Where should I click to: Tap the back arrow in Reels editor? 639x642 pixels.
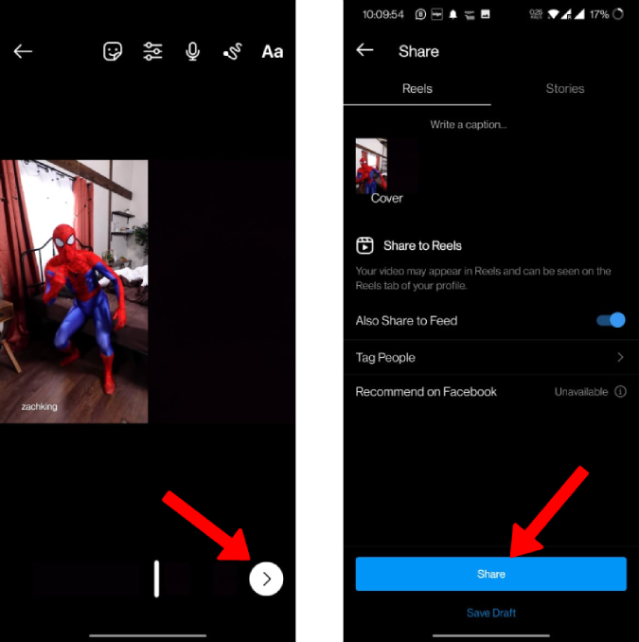pyautogui.click(x=23, y=51)
